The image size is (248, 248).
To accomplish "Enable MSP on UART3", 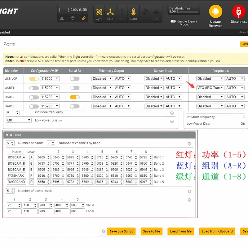I will pos(34,106).
